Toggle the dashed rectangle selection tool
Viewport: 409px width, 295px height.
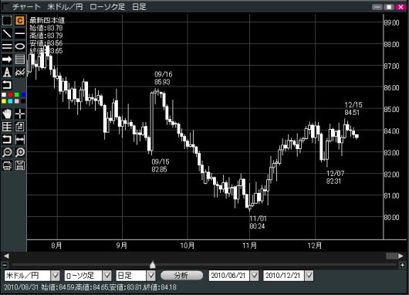7,20
